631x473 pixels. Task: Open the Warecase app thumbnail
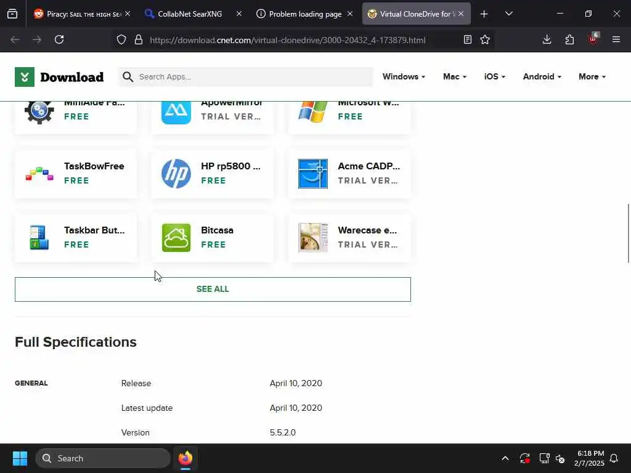pyautogui.click(x=313, y=238)
